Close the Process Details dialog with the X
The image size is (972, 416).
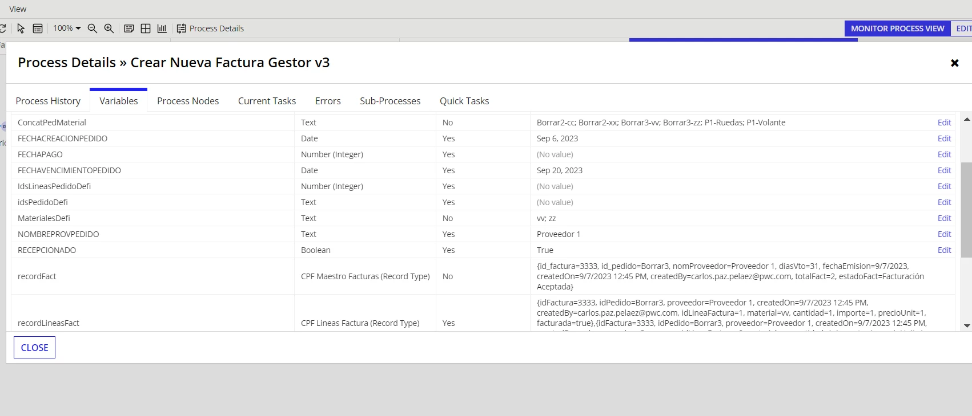[954, 63]
